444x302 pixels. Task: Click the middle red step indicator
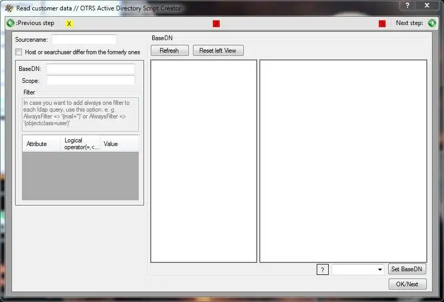(216, 24)
